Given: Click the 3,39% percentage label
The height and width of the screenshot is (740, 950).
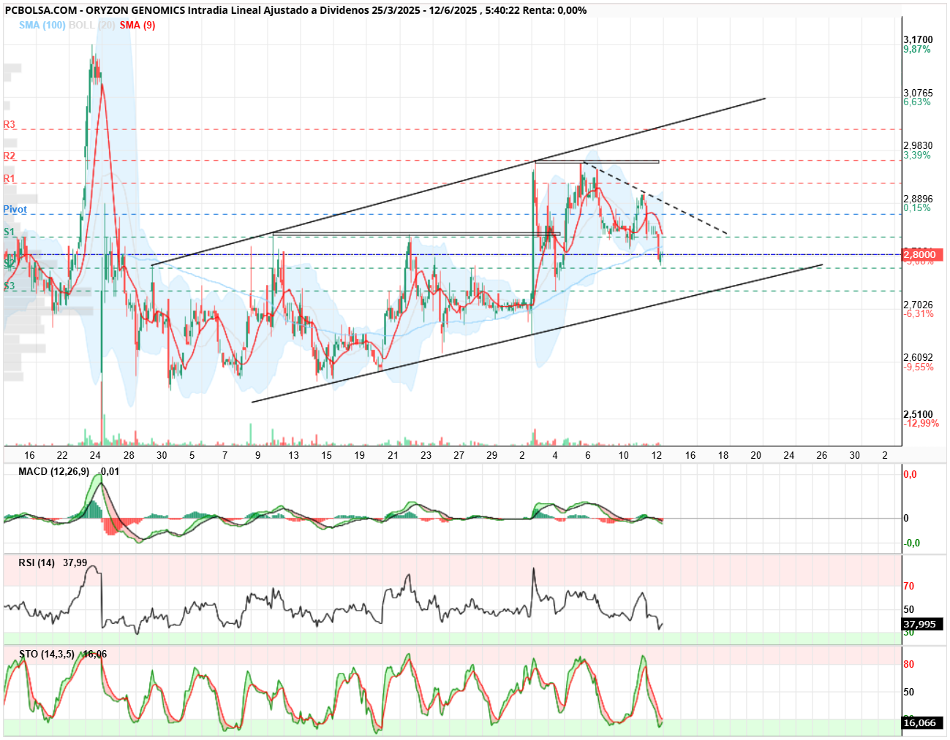Looking at the screenshot, I should (917, 156).
